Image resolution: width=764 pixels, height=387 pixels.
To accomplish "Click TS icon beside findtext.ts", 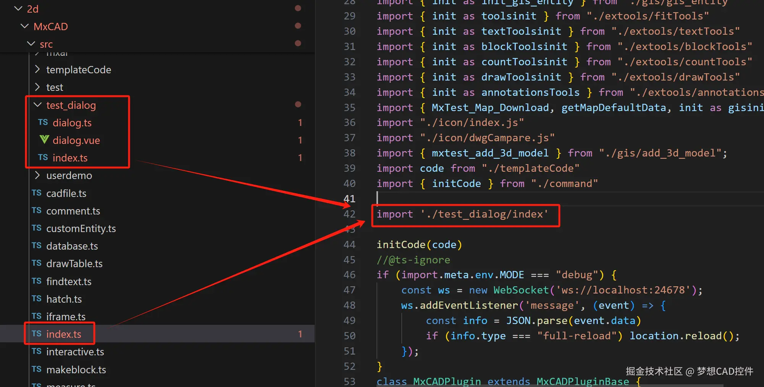I will (37, 281).
